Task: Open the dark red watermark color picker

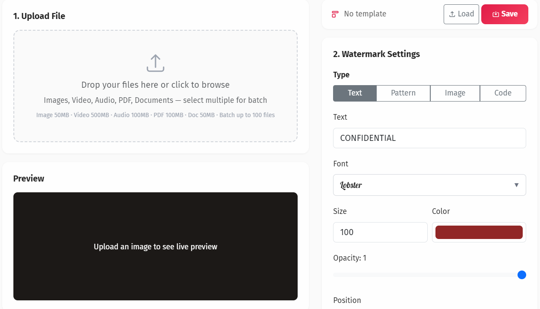Action: pos(479,232)
